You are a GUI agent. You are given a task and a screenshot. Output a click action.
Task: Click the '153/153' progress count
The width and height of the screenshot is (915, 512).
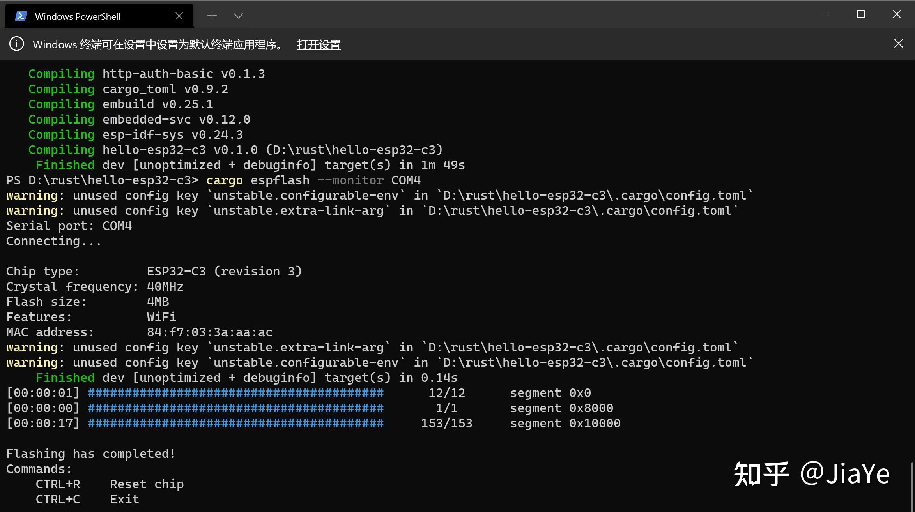447,423
